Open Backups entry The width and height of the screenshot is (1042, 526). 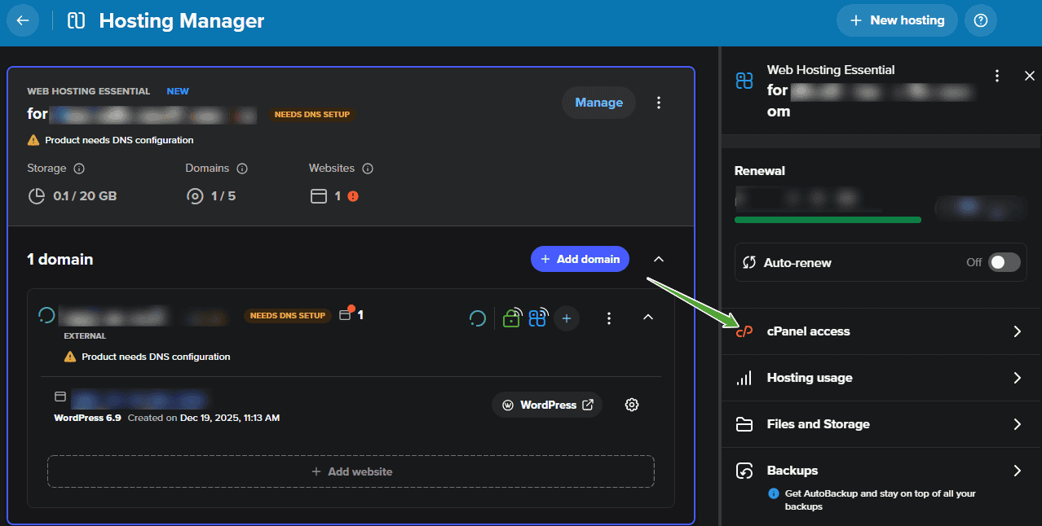click(x=881, y=486)
